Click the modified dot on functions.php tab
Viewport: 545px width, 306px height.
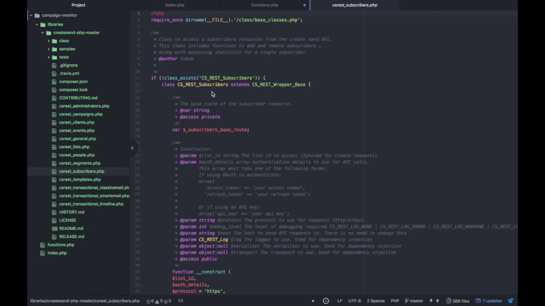click(x=304, y=5)
